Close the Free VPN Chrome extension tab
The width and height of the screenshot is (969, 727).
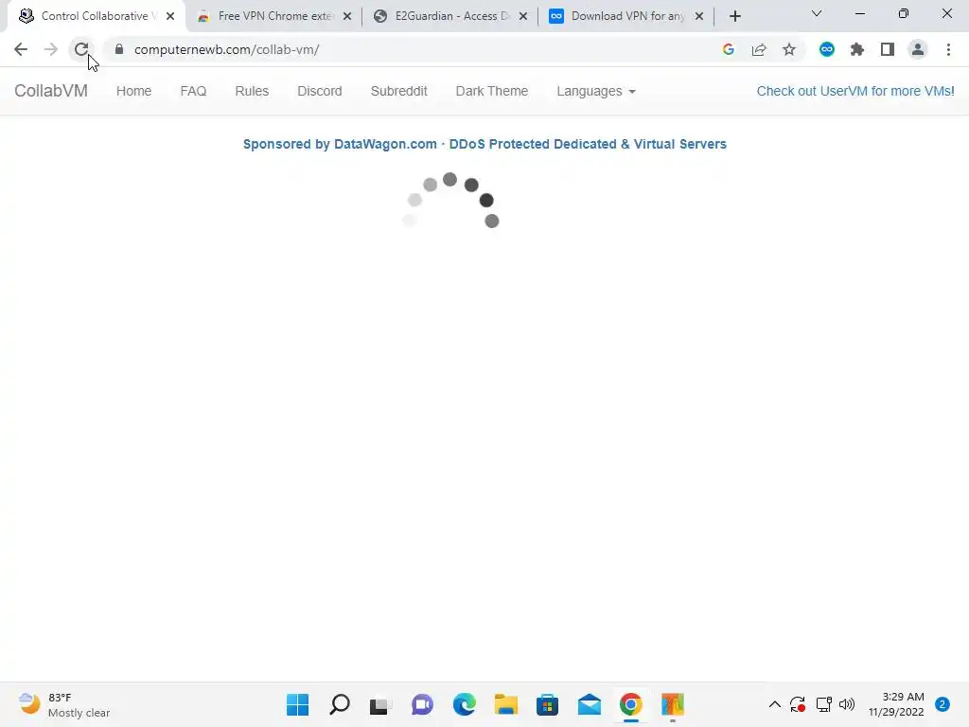pos(347,16)
